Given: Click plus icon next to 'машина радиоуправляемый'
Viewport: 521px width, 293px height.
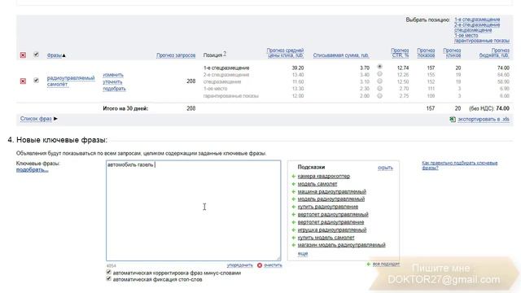Looking at the screenshot, I should point(293,192).
